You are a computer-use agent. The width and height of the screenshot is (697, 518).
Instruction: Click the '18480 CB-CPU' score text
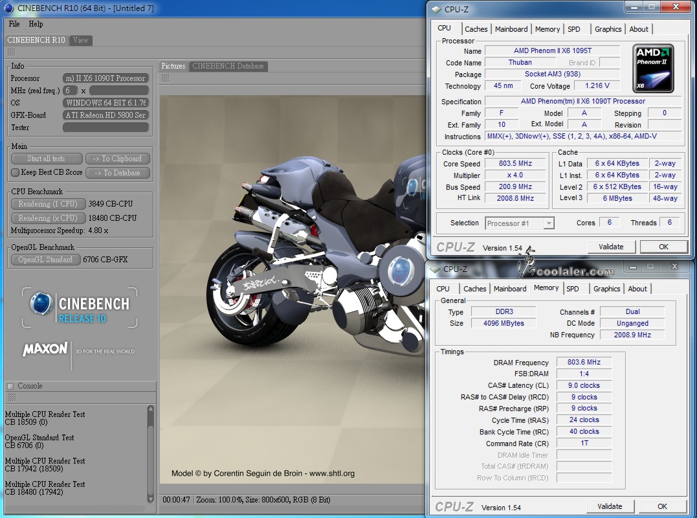pyautogui.click(x=113, y=218)
